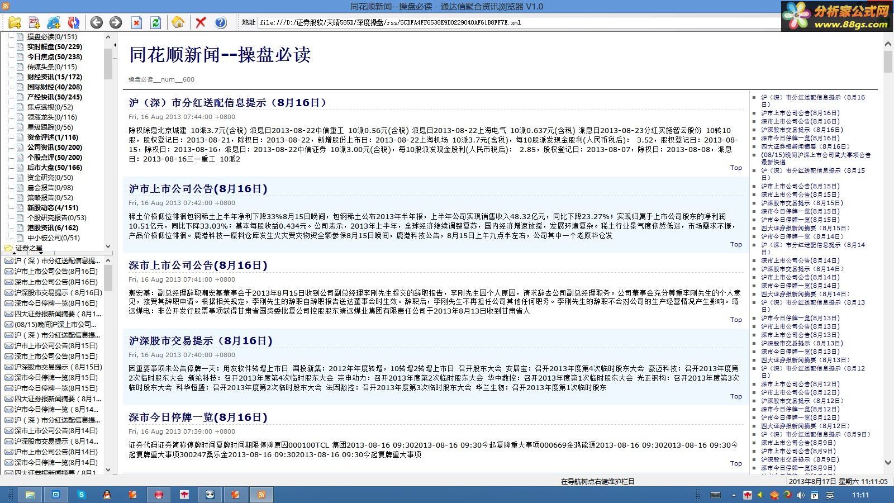Click the main page scrollbar thumb
Screen dimensions: 894x503
tap(888, 61)
